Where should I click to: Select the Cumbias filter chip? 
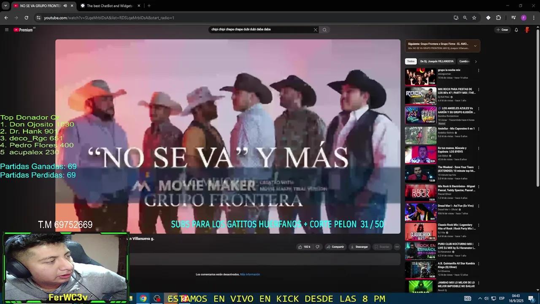(x=464, y=61)
